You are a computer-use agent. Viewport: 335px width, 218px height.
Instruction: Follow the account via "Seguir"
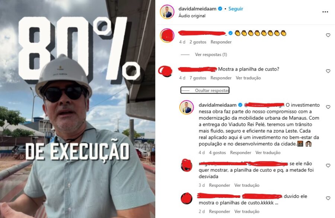click(236, 9)
